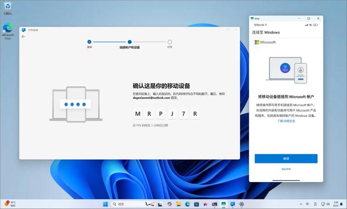Click 将移动设备链接到 Microsoft 帐户 heading

coord(286,96)
